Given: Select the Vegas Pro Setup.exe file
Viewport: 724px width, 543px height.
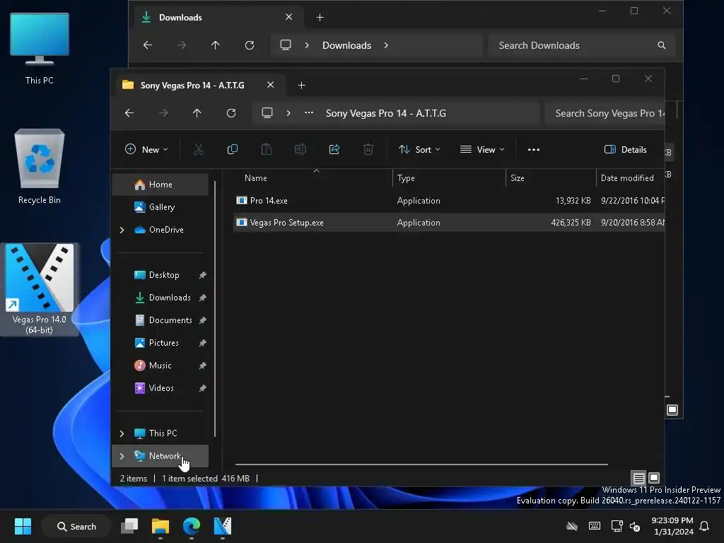Looking at the screenshot, I should [x=449, y=223].
